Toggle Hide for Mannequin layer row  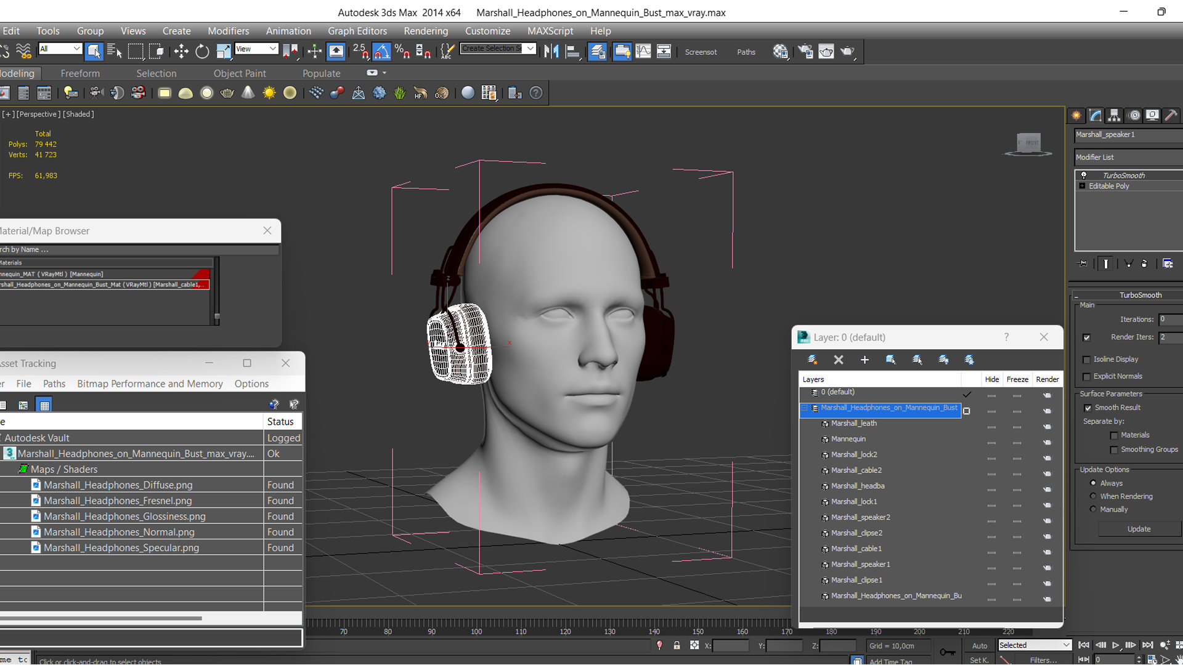991,443
